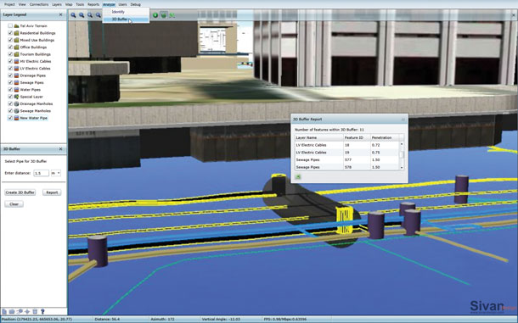Screen dimensions: 518x323
Task: Toggle Drainage Manholes checkbox
Action: (10, 104)
